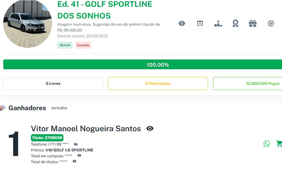This screenshot has width=282, height=169.
Task: Show hidden Total de títulos value
Action: pos(74,162)
